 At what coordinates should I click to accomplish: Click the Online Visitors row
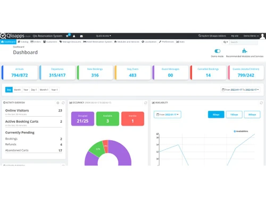tap(34, 112)
